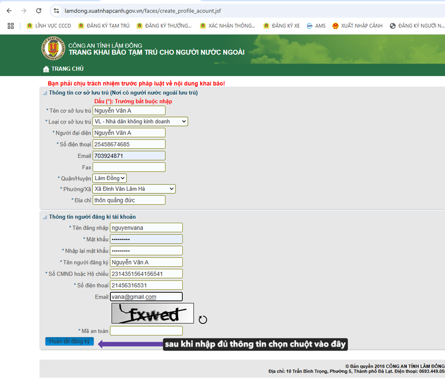
Task: Click the Tên đăng nhập username field
Action: pos(146,228)
